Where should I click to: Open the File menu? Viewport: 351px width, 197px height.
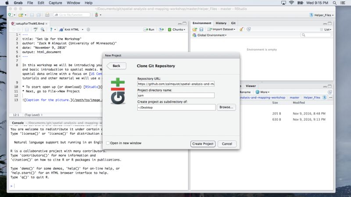pyautogui.click(x=30, y=3)
